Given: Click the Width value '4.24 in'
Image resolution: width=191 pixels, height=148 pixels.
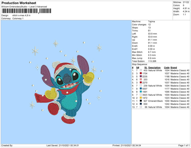Looking at the screenshot, I should [186, 11].
